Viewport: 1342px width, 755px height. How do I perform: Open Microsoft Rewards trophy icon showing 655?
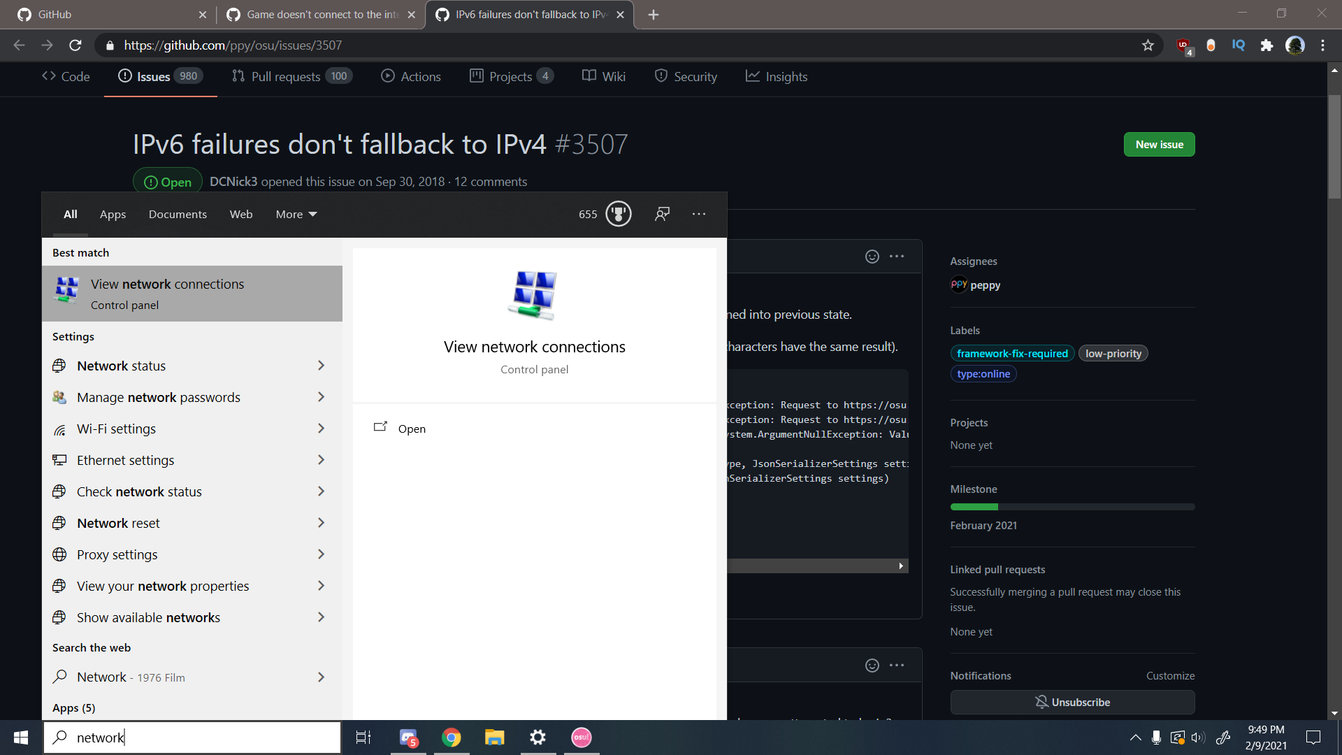(618, 214)
